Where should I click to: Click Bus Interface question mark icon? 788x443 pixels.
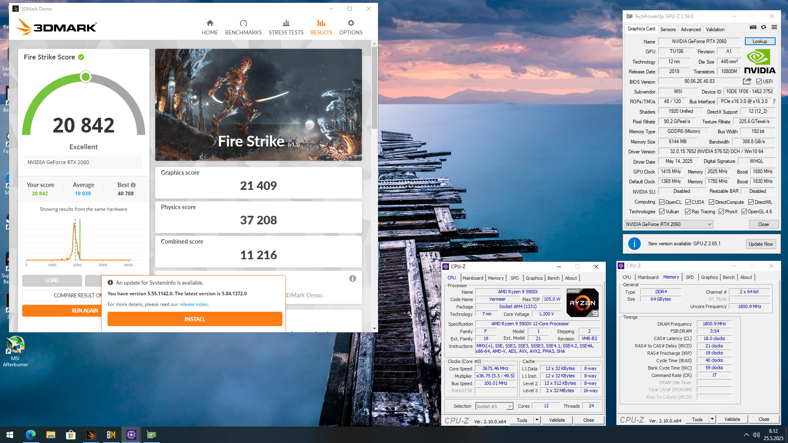click(x=774, y=101)
